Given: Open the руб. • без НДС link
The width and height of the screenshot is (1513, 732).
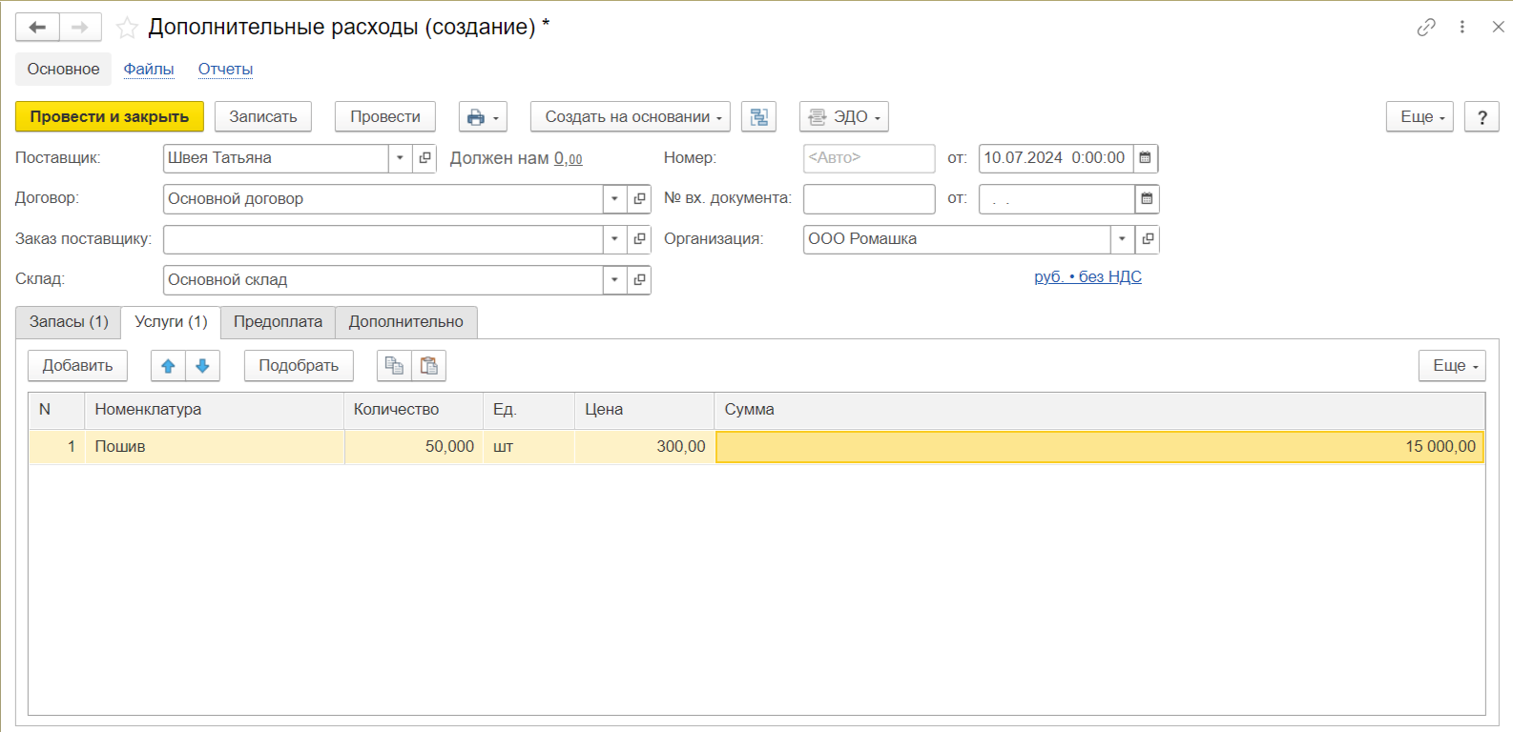Looking at the screenshot, I should 1088,276.
